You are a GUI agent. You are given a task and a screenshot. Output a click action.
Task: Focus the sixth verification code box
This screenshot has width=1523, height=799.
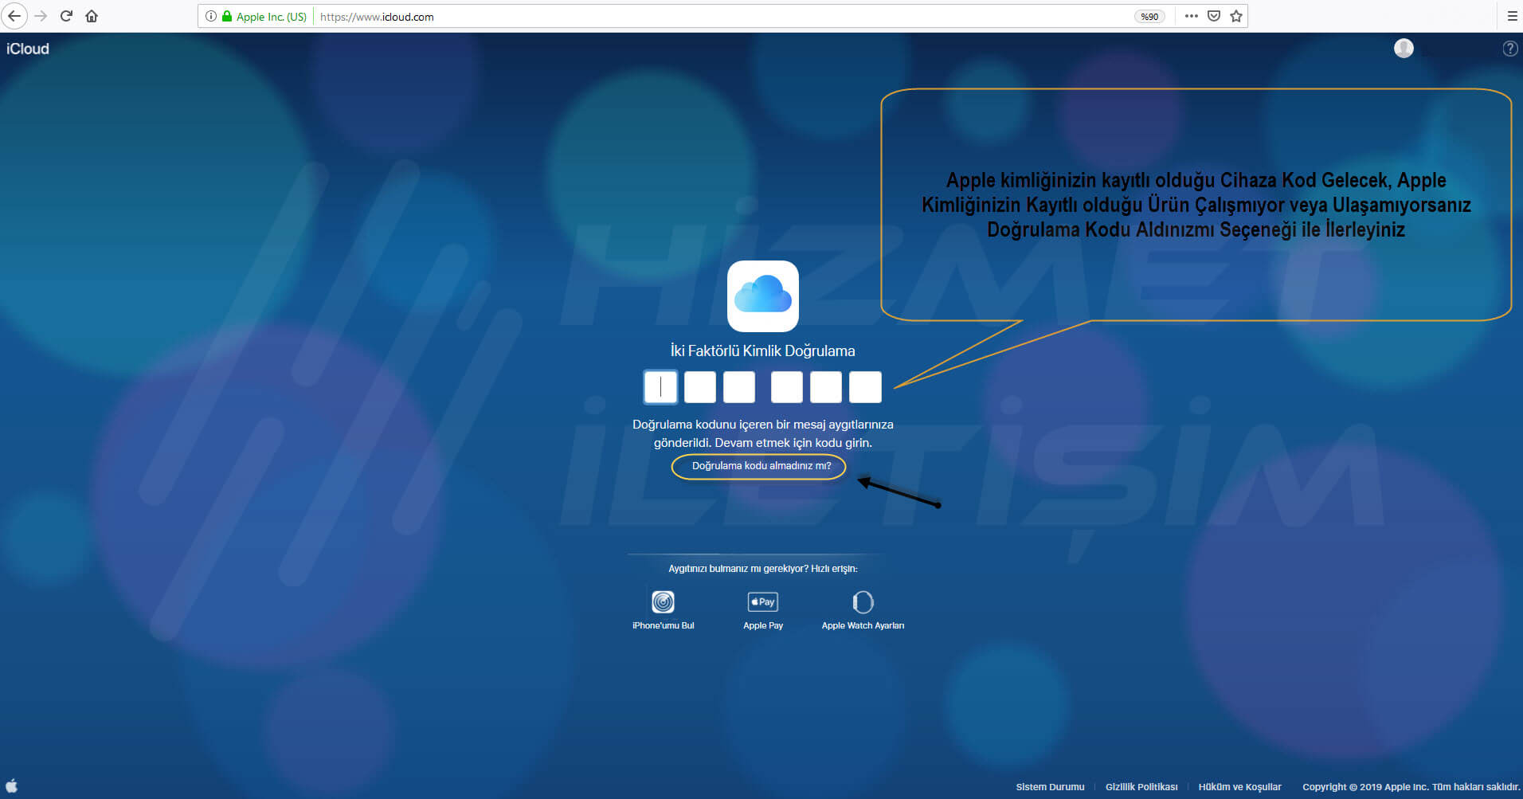(865, 387)
